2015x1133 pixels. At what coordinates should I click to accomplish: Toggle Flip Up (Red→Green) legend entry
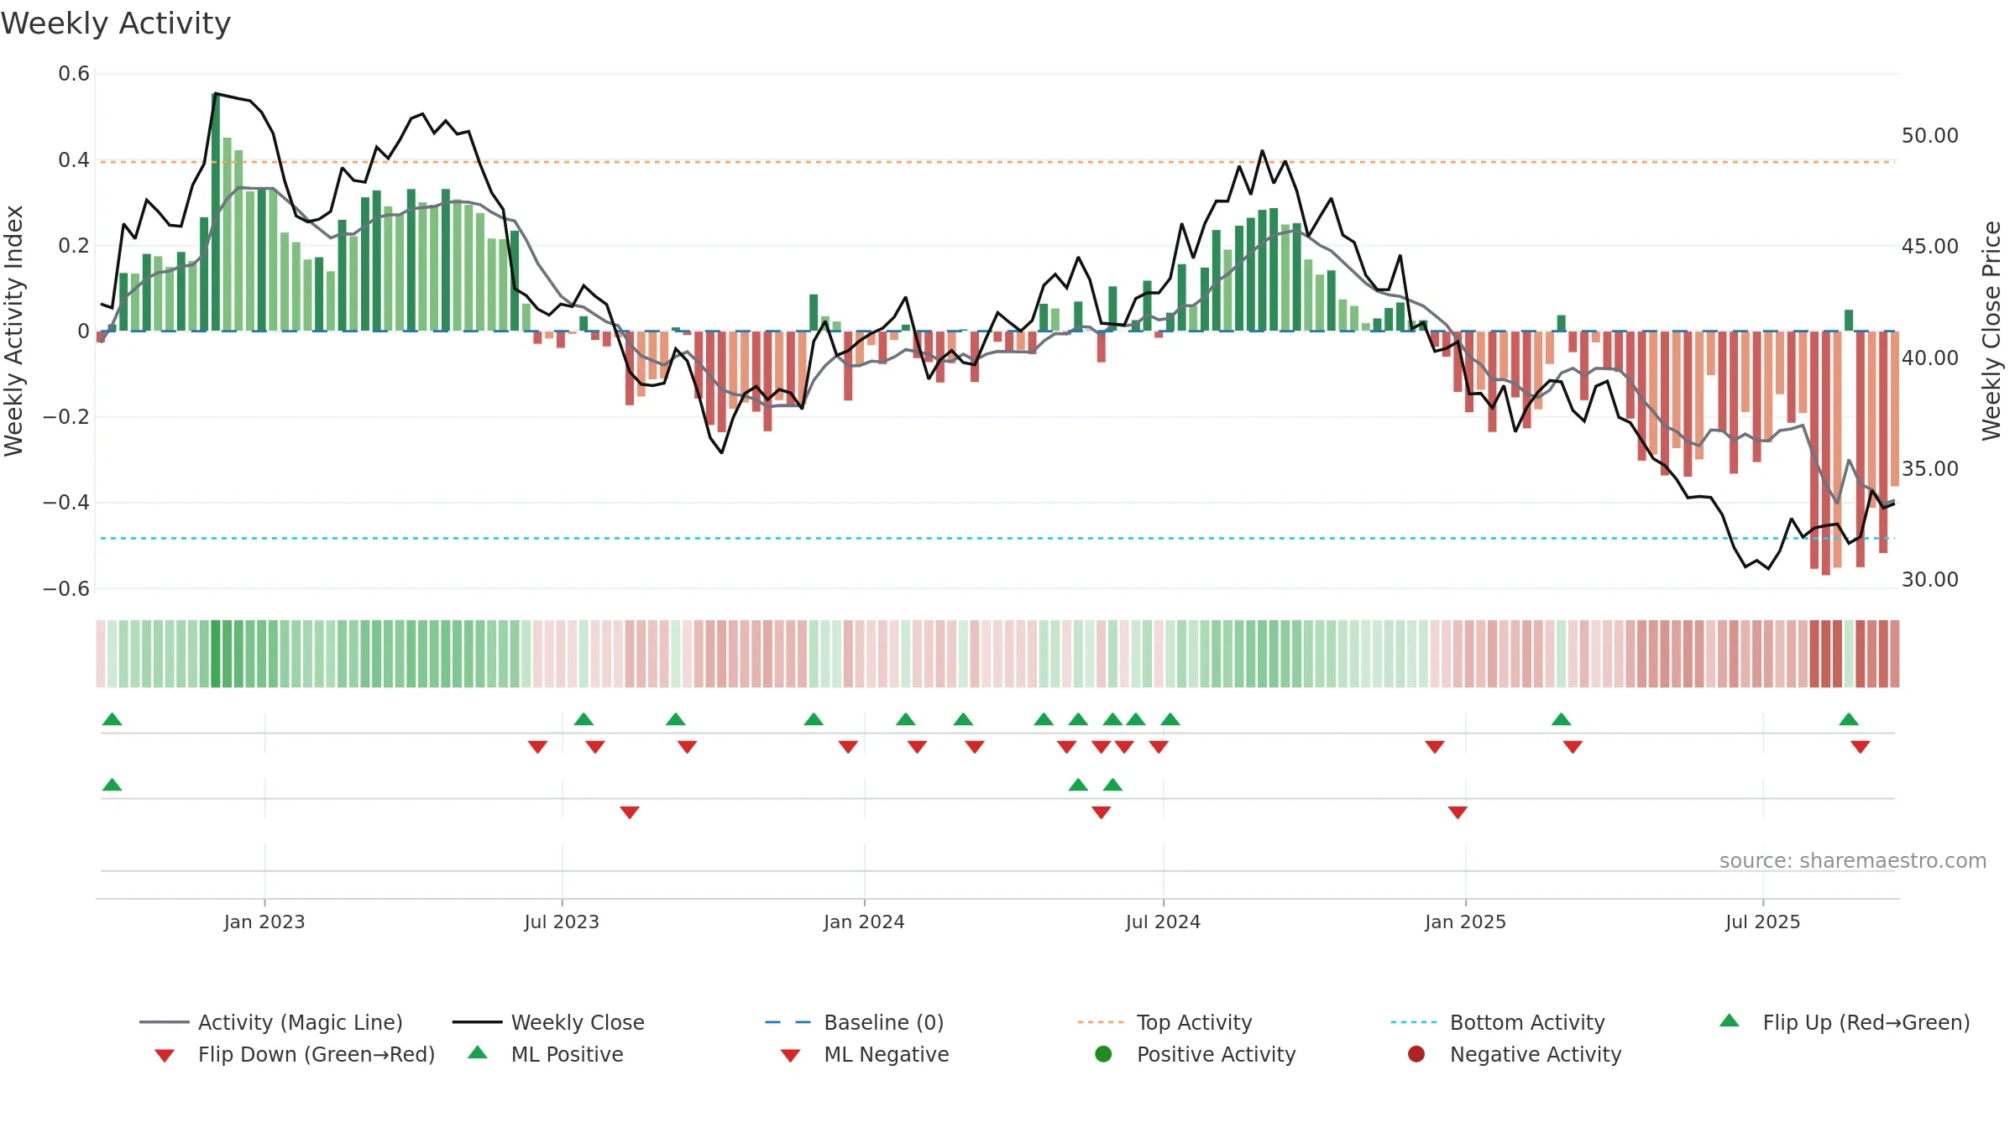(1844, 1022)
